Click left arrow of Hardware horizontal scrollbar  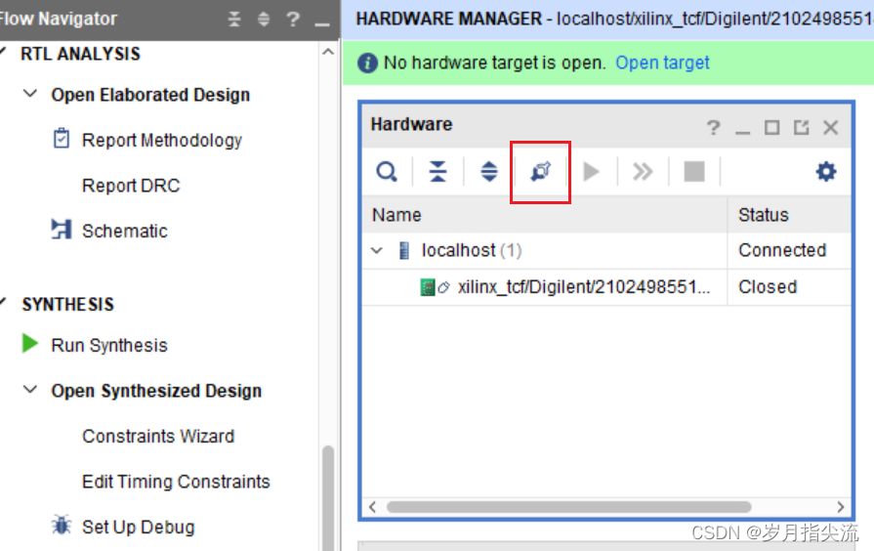(x=372, y=507)
